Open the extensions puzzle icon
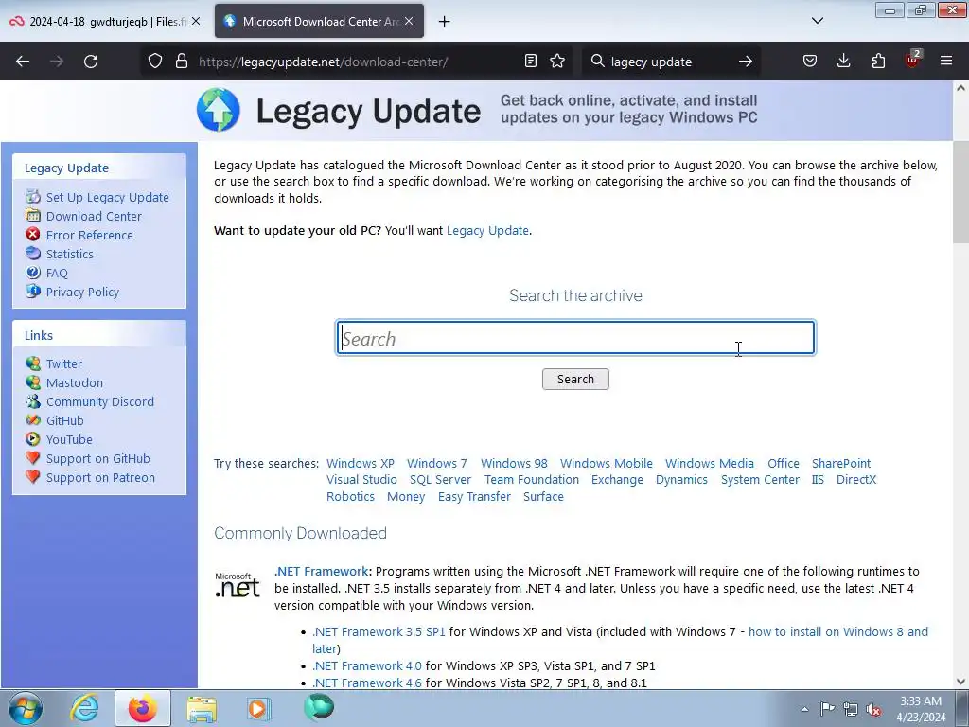Image resolution: width=969 pixels, height=727 pixels. pos(878,61)
